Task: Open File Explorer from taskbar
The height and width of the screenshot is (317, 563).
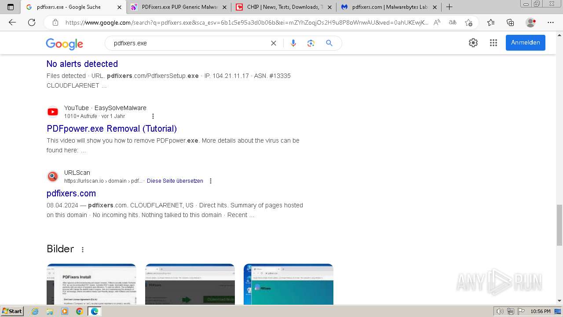Action: click(50, 311)
